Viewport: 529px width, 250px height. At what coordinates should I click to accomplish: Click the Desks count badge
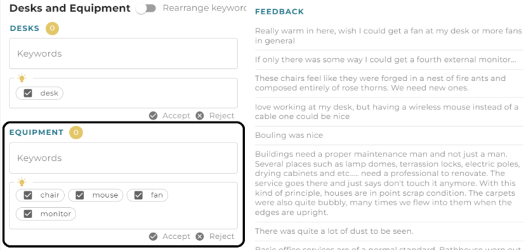coord(52,28)
